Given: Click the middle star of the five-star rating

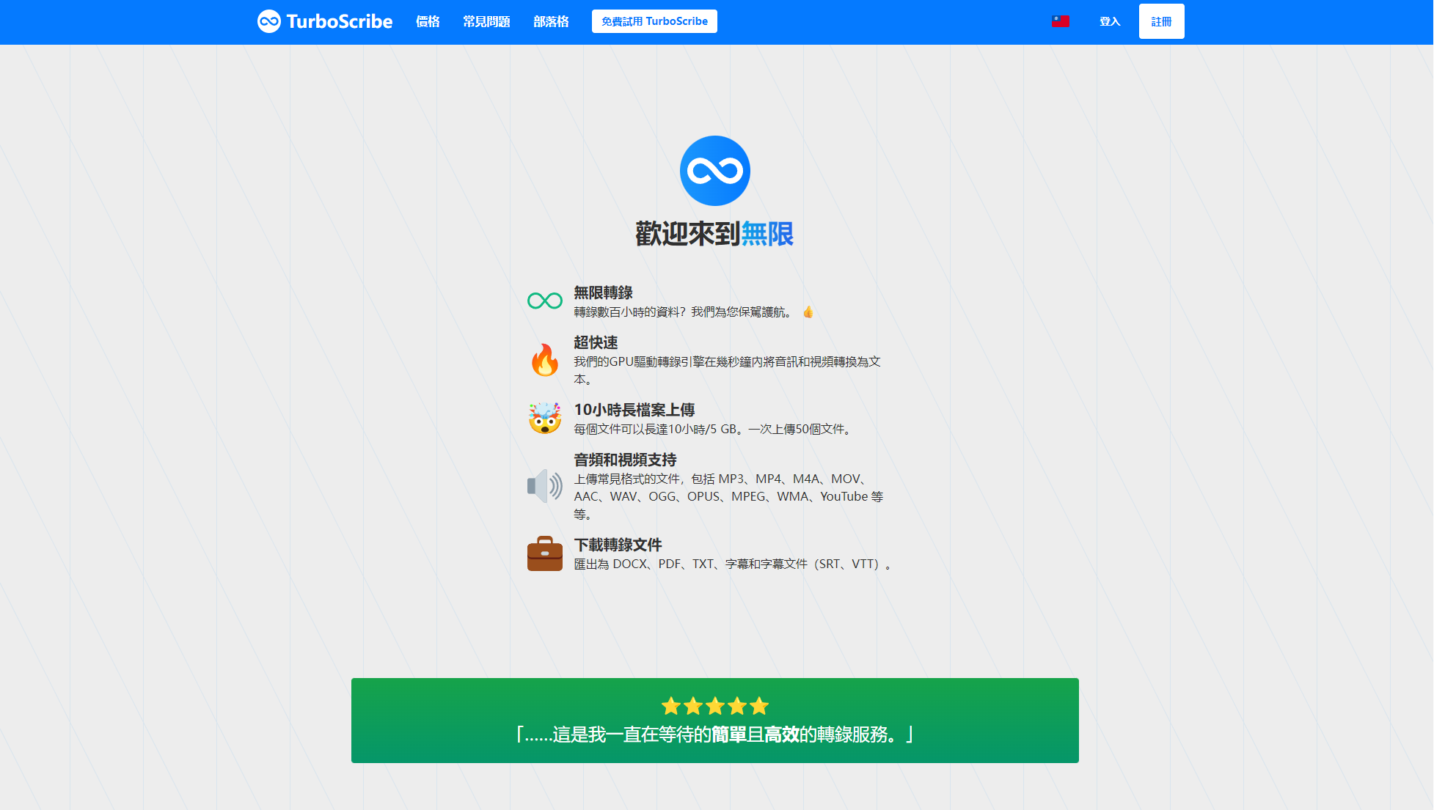Looking at the screenshot, I should (714, 706).
